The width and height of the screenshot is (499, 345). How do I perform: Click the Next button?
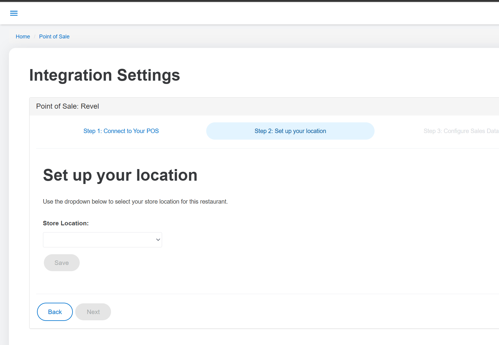tap(93, 312)
